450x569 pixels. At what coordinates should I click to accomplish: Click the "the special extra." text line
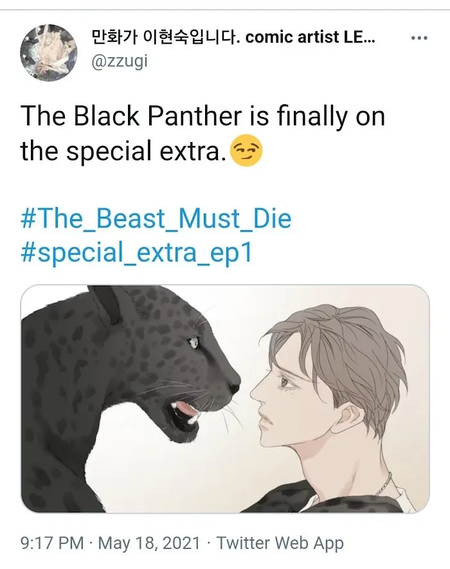(x=121, y=151)
